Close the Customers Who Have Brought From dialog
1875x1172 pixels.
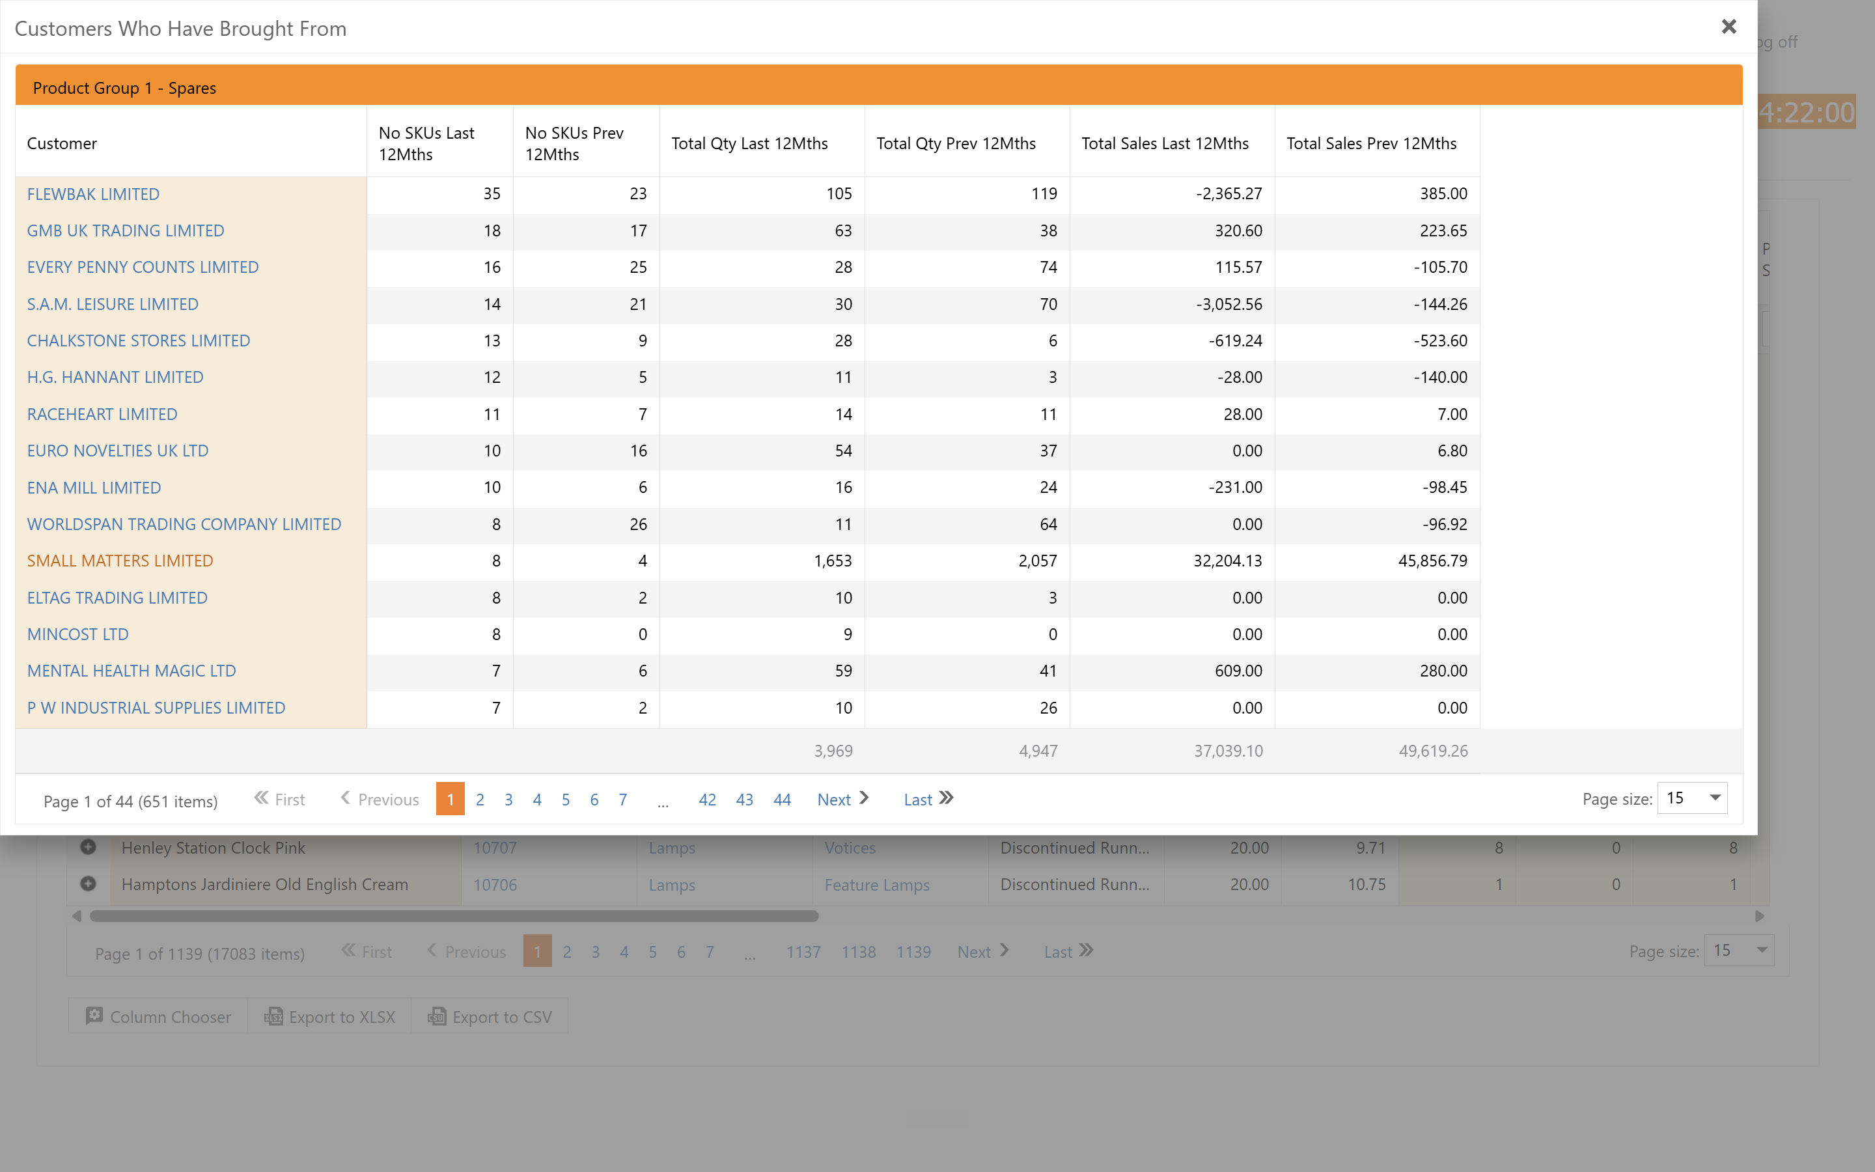click(x=1728, y=27)
